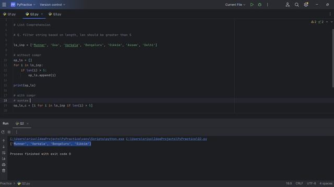The width and height of the screenshot is (334, 187).
Task: Click cursor position 18:9 in status bar
Action: [289, 183]
